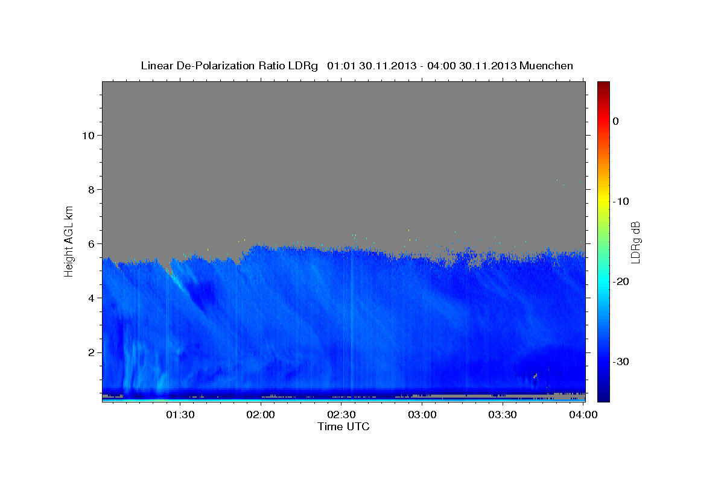Screen dimensions: 724x482
Task: Click the colorbar value -20
Action: pos(621,281)
